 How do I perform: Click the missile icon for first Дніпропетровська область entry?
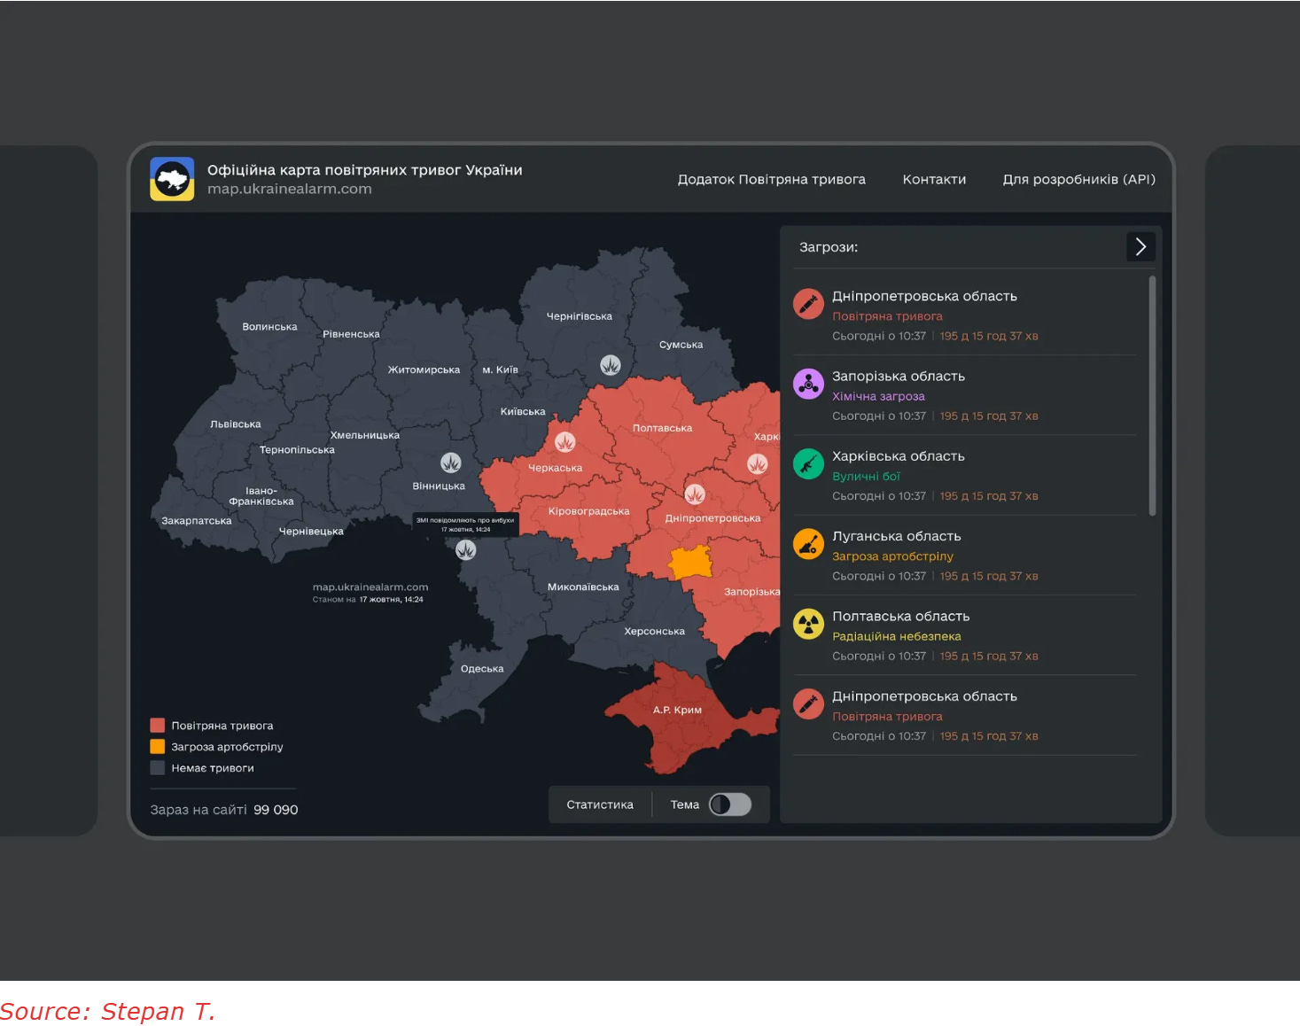[808, 304]
